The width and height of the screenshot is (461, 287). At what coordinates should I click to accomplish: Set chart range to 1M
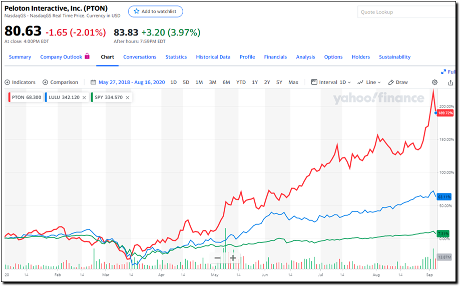[199, 82]
